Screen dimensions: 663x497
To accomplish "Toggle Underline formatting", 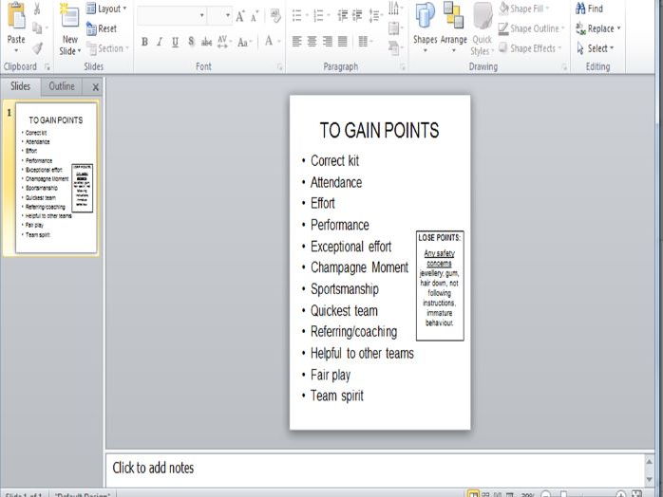I will click(x=175, y=42).
